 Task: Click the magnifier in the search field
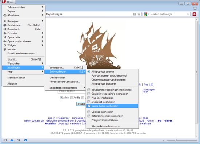pos(188,14)
